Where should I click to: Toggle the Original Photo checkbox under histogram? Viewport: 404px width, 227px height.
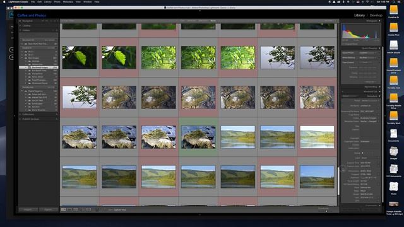coord(343,44)
